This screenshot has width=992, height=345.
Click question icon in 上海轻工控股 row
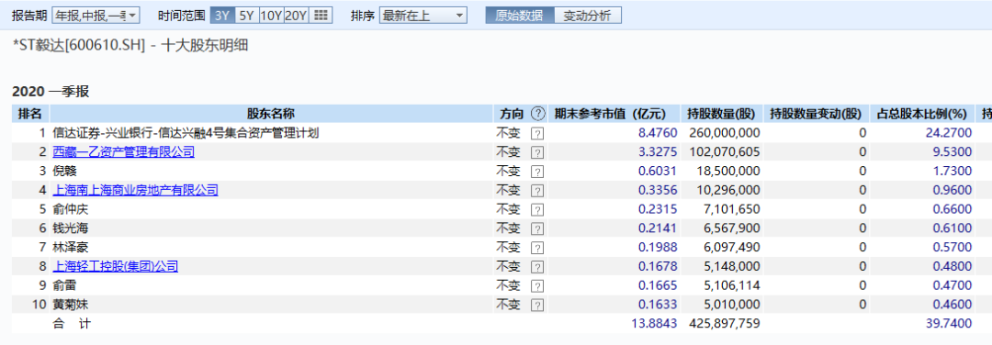point(537,267)
